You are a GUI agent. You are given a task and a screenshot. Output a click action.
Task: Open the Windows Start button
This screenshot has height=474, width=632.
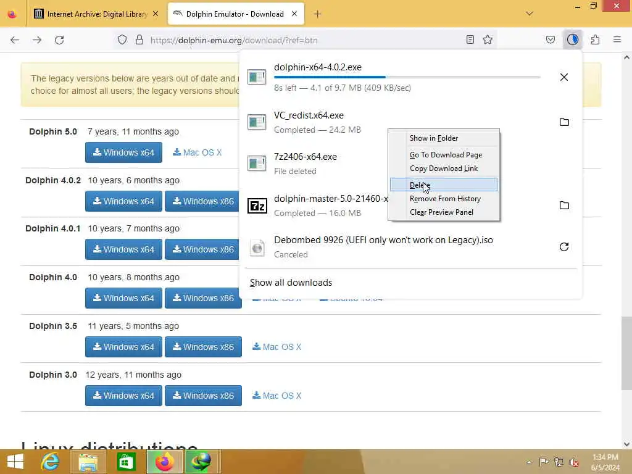15,462
